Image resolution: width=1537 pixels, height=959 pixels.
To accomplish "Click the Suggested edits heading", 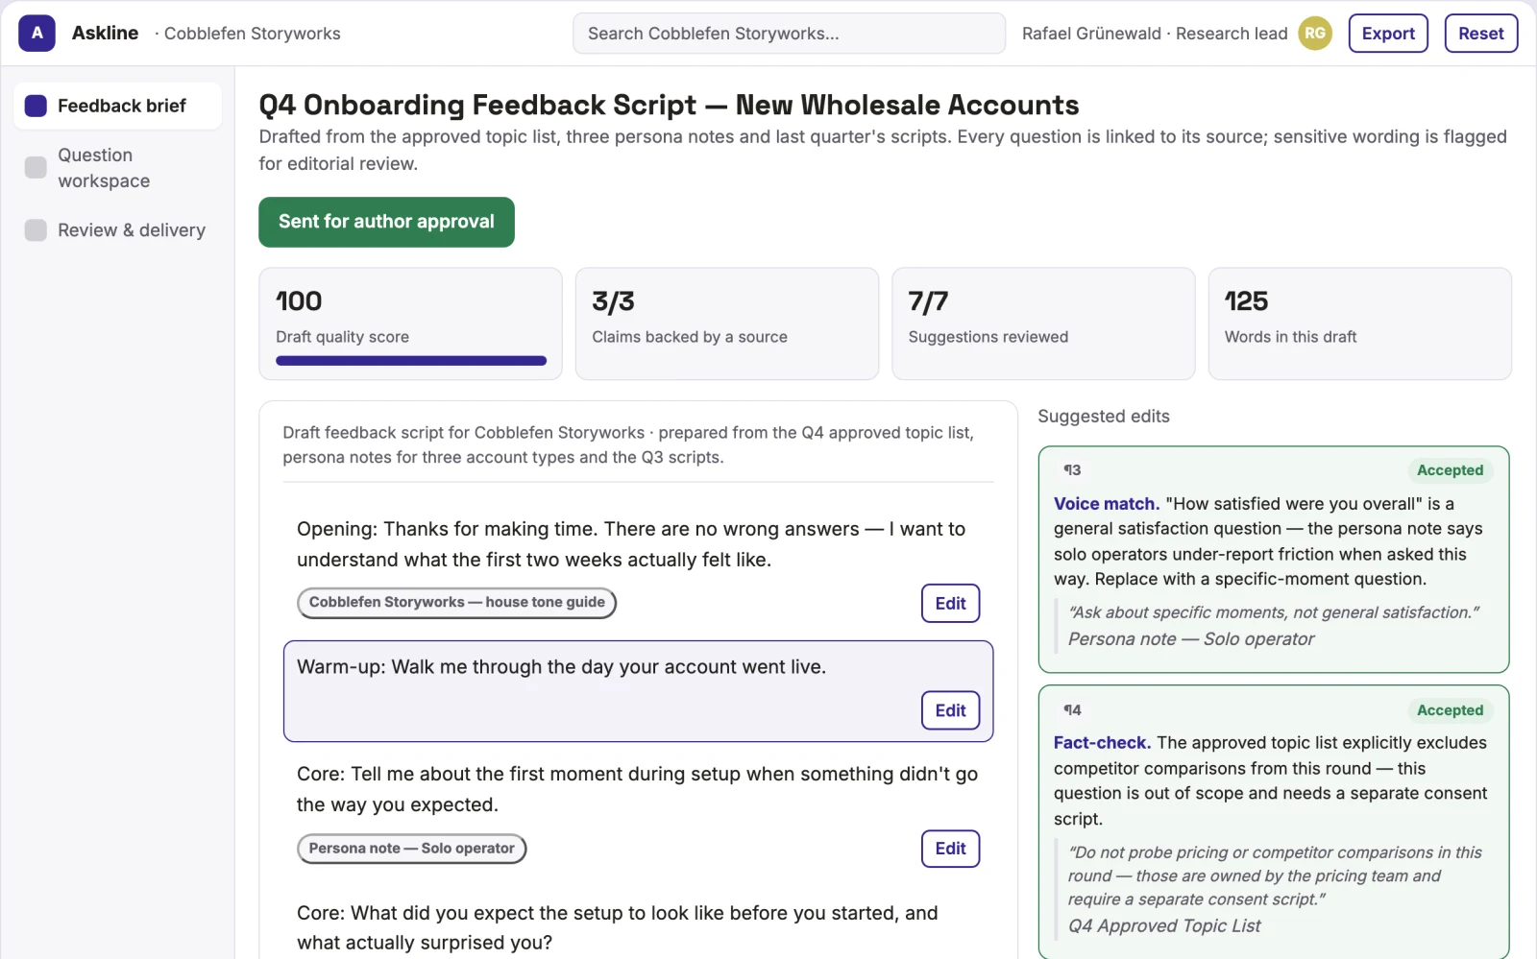I will [x=1104, y=417].
